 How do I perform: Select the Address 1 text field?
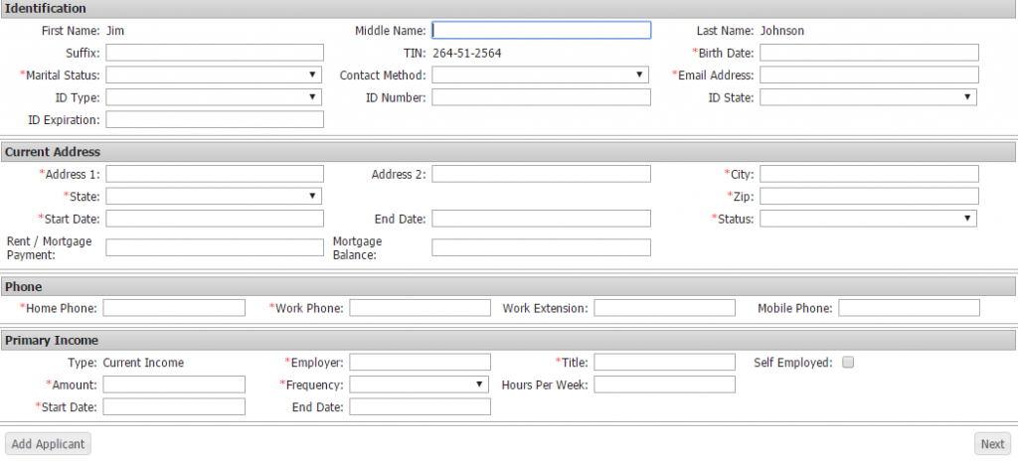pos(215,174)
